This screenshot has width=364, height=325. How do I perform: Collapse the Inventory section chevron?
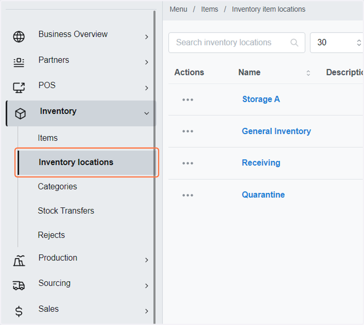(147, 113)
